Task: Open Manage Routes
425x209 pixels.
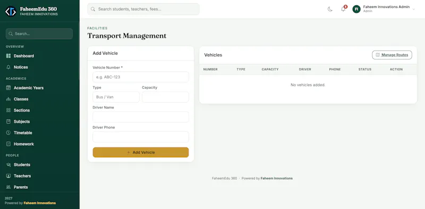Action: (392, 55)
